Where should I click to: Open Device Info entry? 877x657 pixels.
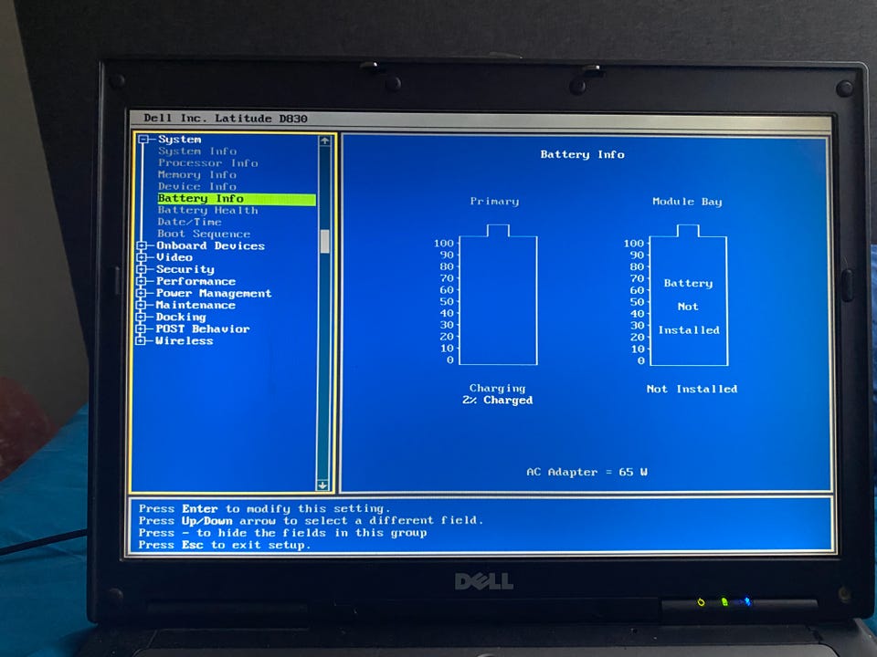point(197,186)
